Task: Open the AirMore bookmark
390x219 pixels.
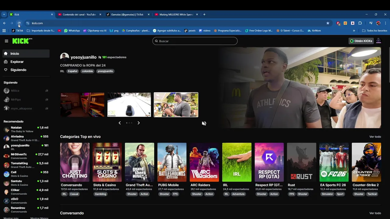Action: click(x=314, y=31)
